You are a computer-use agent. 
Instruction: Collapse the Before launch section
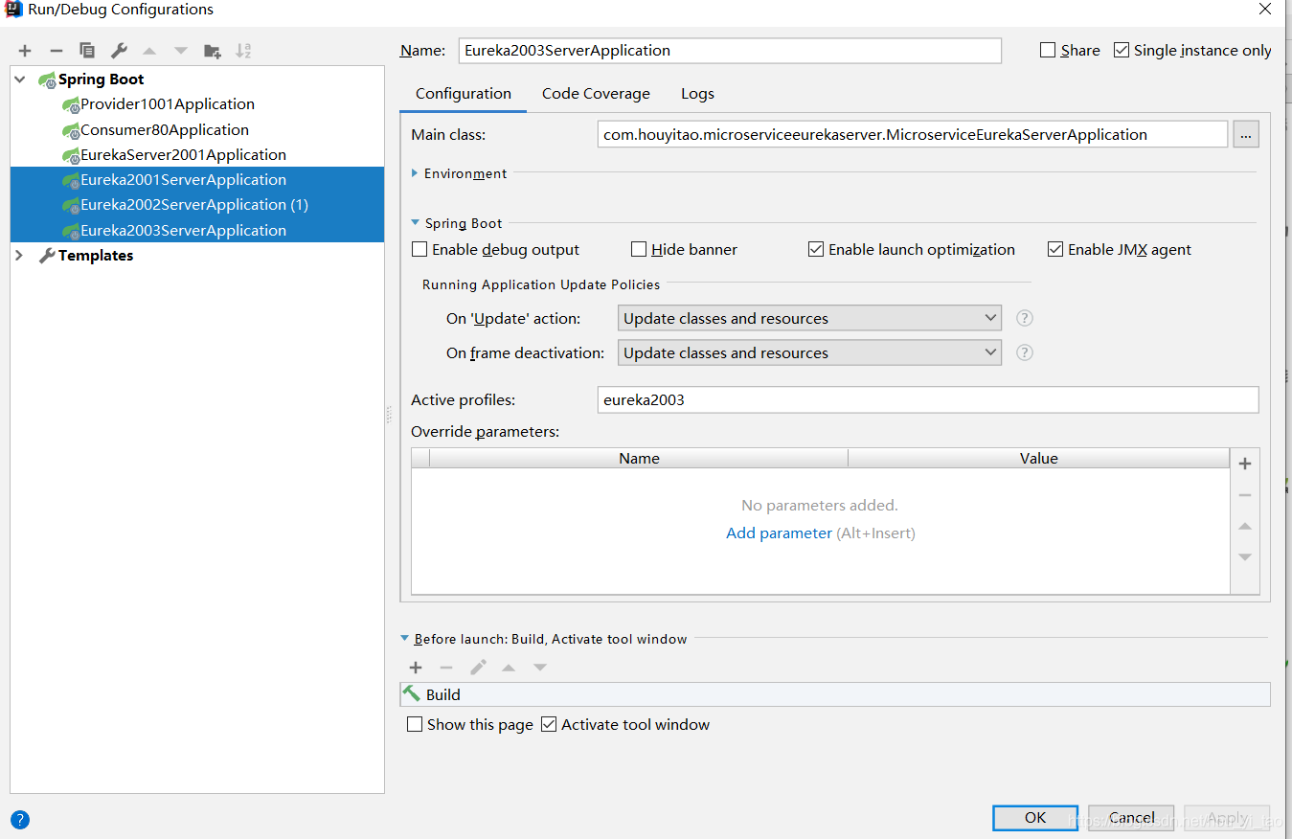(405, 639)
